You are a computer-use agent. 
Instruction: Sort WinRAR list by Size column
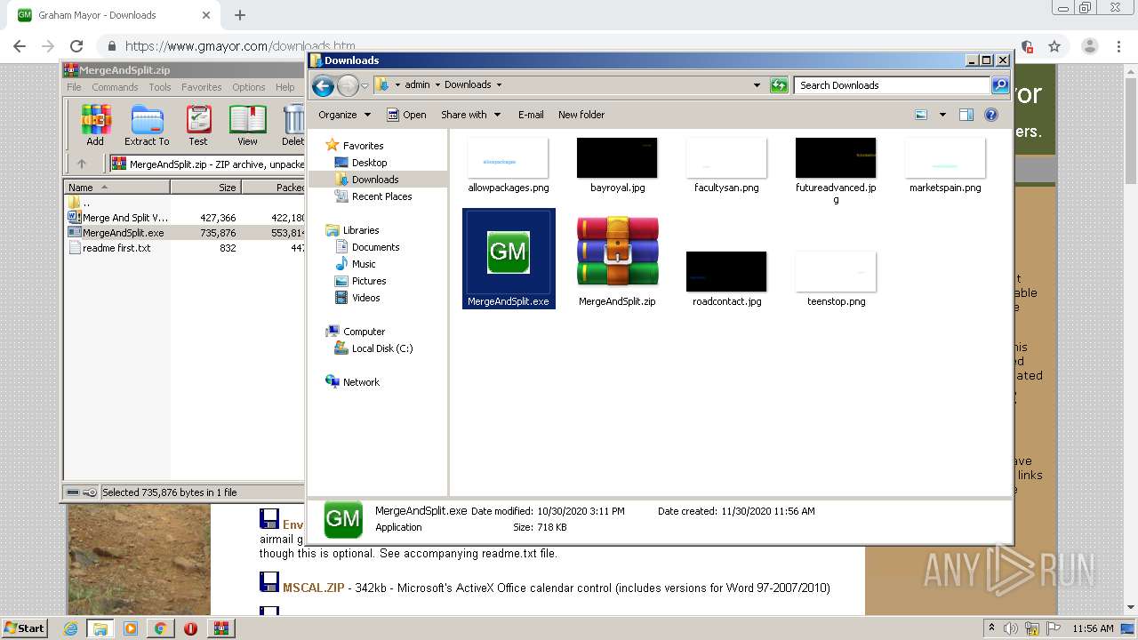point(205,188)
